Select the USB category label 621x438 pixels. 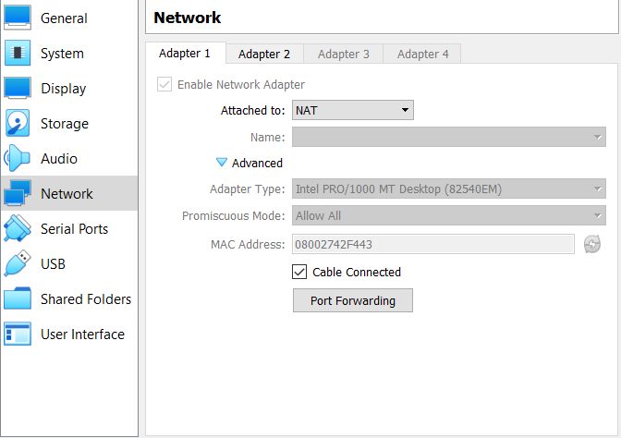(x=53, y=263)
